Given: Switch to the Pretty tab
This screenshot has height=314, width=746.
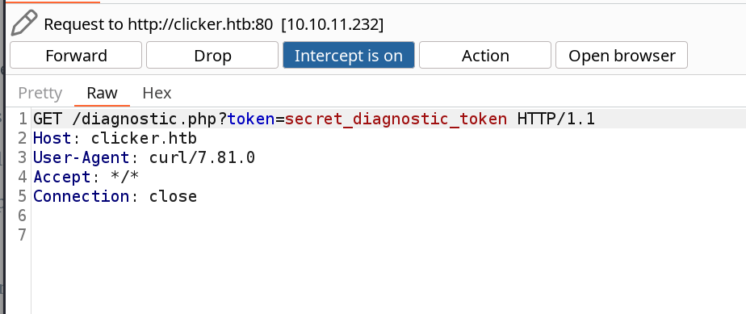Looking at the screenshot, I should 40,93.
